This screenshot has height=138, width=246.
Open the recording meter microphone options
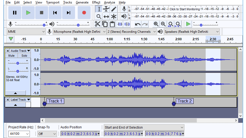point(124,9)
